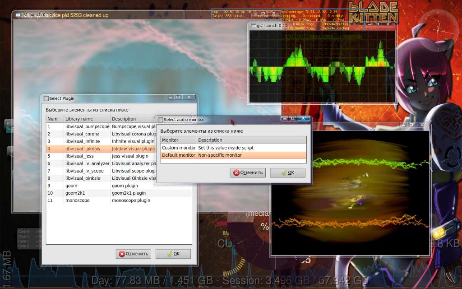Click red cancel icon in Select Plugin dialog
The height and width of the screenshot is (289, 462).
pyautogui.click(x=122, y=254)
